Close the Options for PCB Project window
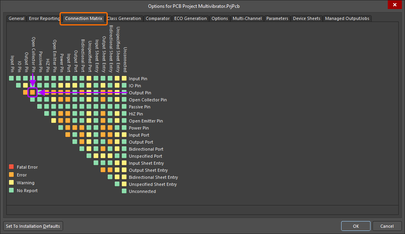The width and height of the screenshot is (405, 234). [395, 5]
